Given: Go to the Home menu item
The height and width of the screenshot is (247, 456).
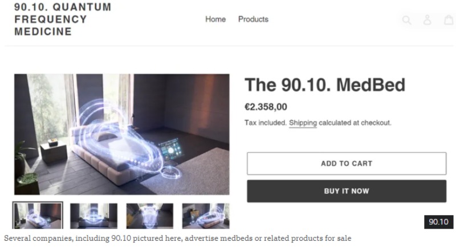Looking at the screenshot, I should [x=215, y=19].
